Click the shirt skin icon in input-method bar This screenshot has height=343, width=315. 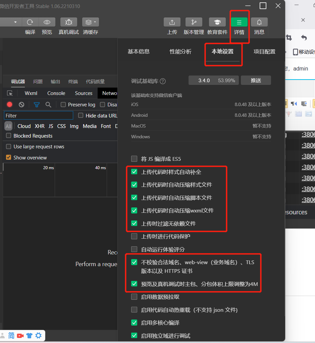[x=29, y=336]
